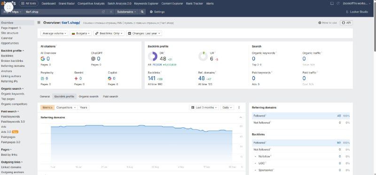
Task: Switch to the Organic search tab
Action: pos(88,96)
